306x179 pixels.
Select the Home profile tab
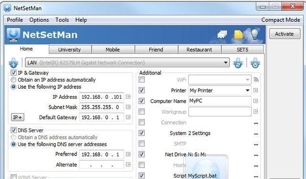tap(27, 49)
